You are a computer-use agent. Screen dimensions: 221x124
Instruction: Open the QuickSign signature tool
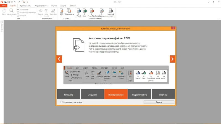point(53,12)
